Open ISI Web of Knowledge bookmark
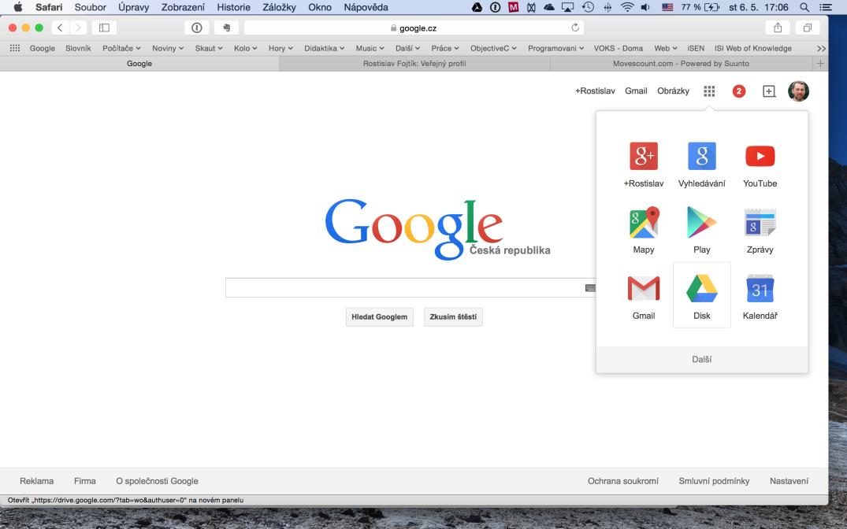The height and width of the screenshot is (529, 847). click(x=753, y=48)
